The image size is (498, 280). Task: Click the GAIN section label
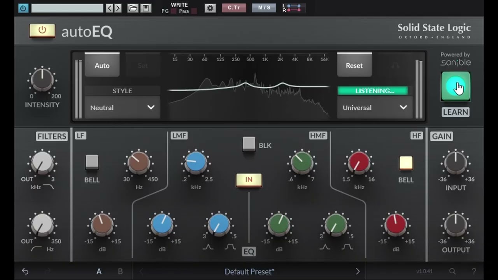pyautogui.click(x=442, y=136)
